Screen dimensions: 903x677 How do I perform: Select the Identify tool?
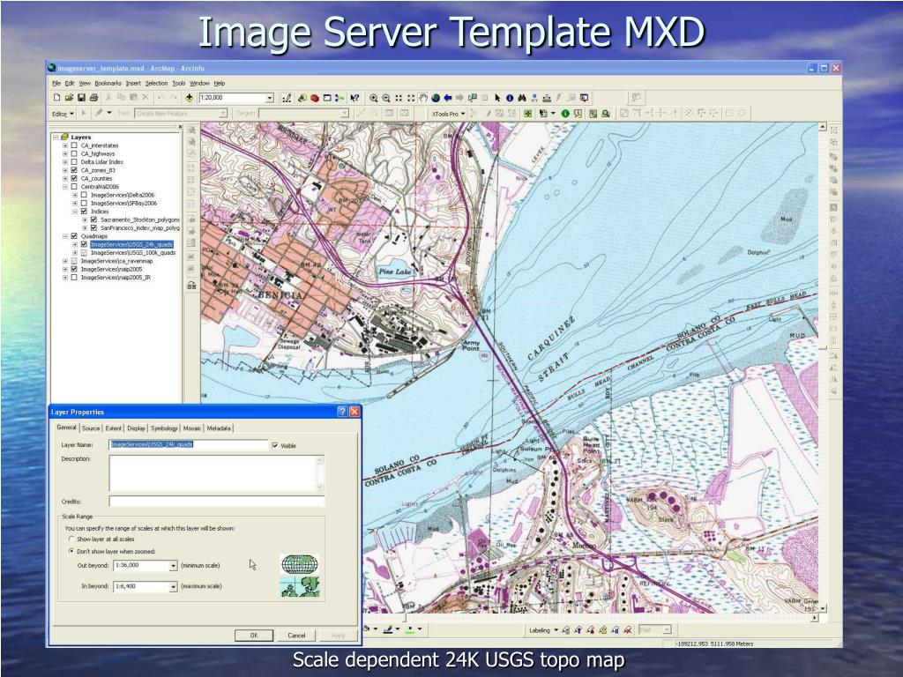tap(510, 98)
